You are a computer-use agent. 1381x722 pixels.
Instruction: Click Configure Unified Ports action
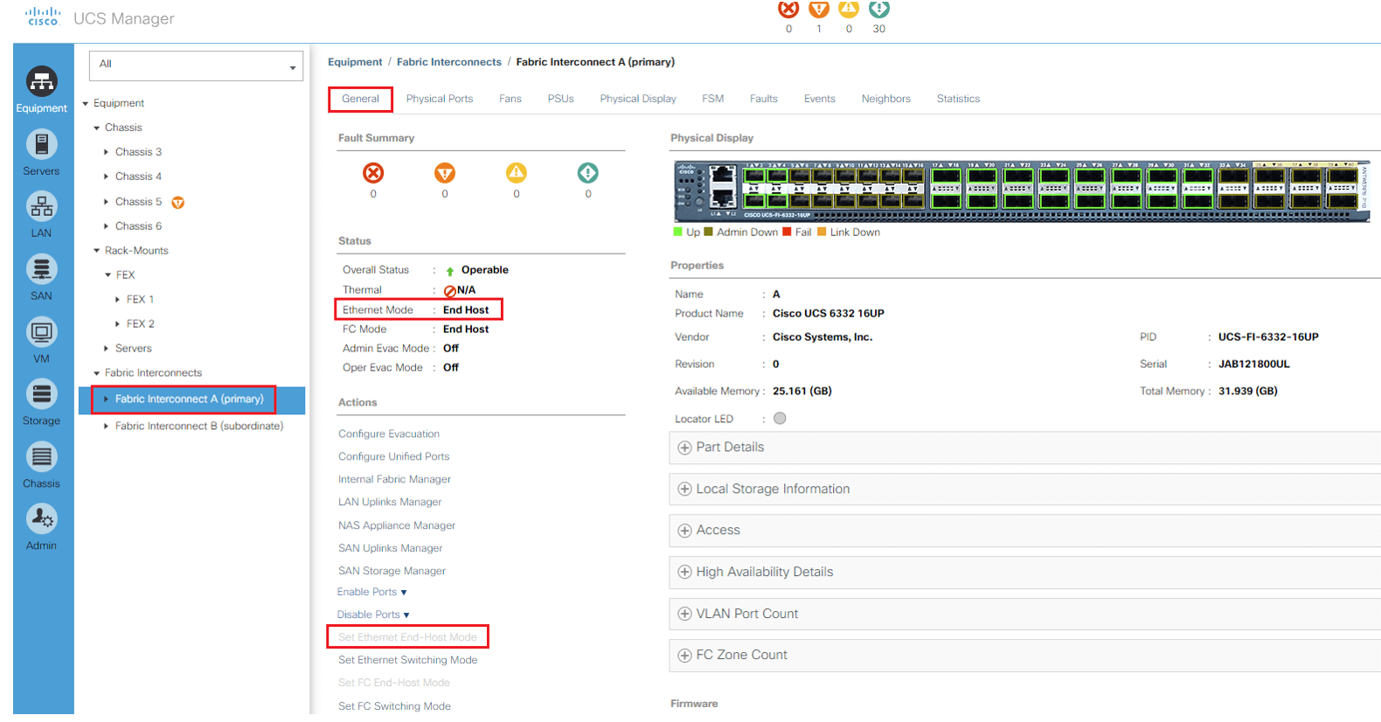394,457
